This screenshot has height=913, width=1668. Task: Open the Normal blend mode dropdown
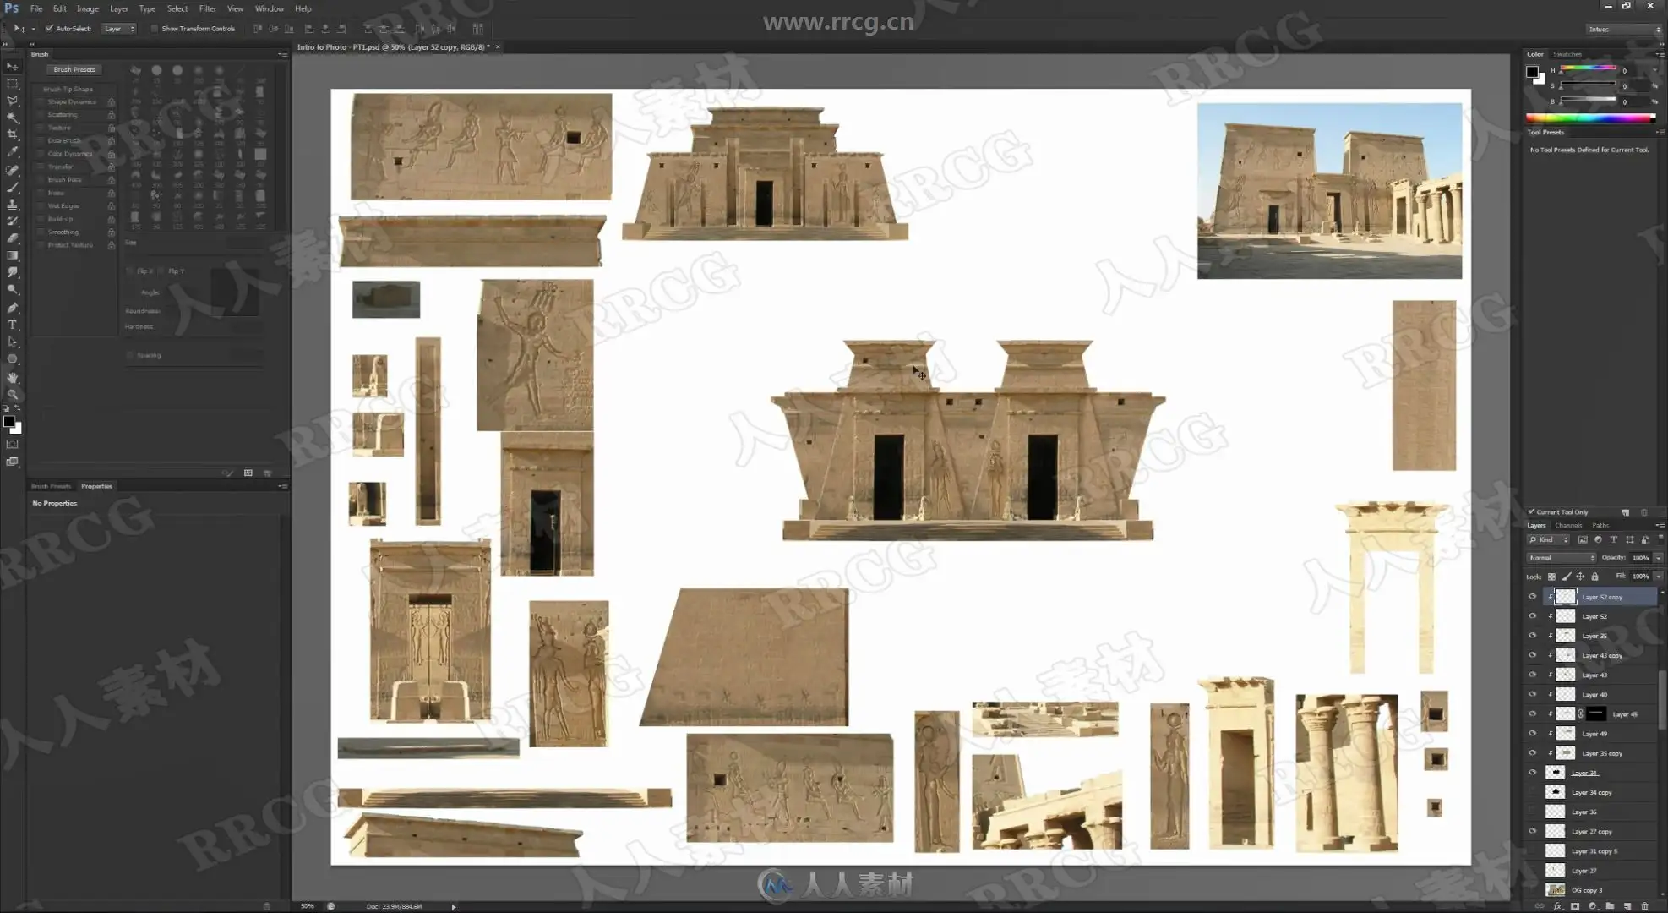(x=1561, y=558)
